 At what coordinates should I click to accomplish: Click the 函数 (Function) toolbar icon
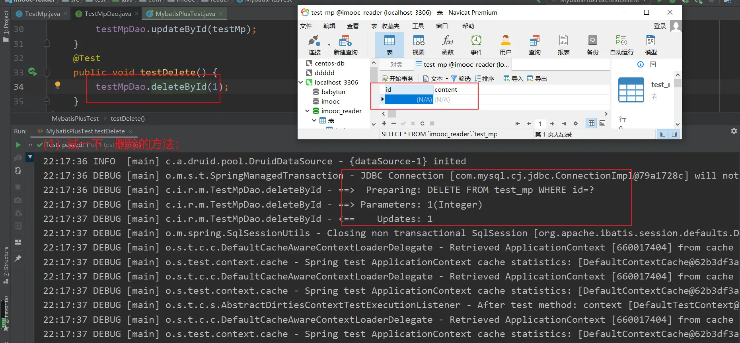447,45
